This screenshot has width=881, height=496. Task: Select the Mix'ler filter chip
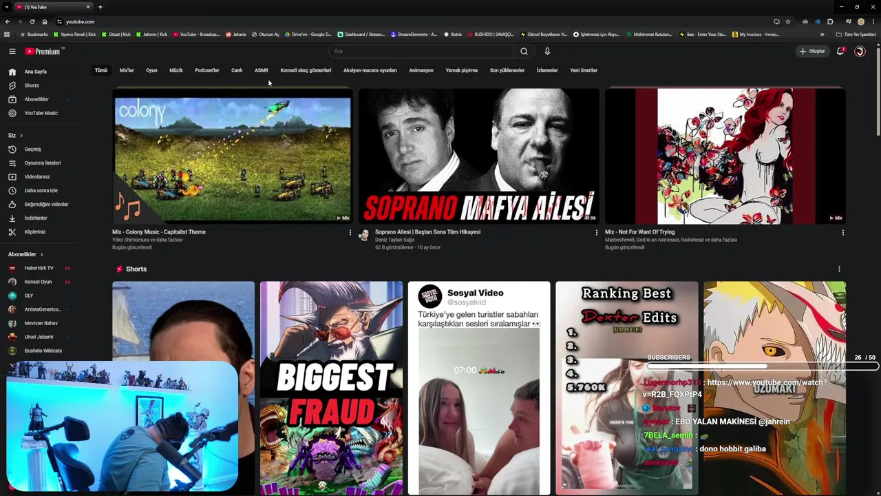[x=127, y=70]
